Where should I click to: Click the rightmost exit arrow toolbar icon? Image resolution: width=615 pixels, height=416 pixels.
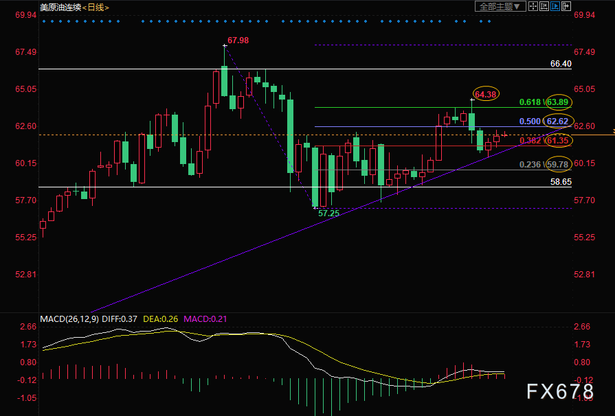coord(566,6)
